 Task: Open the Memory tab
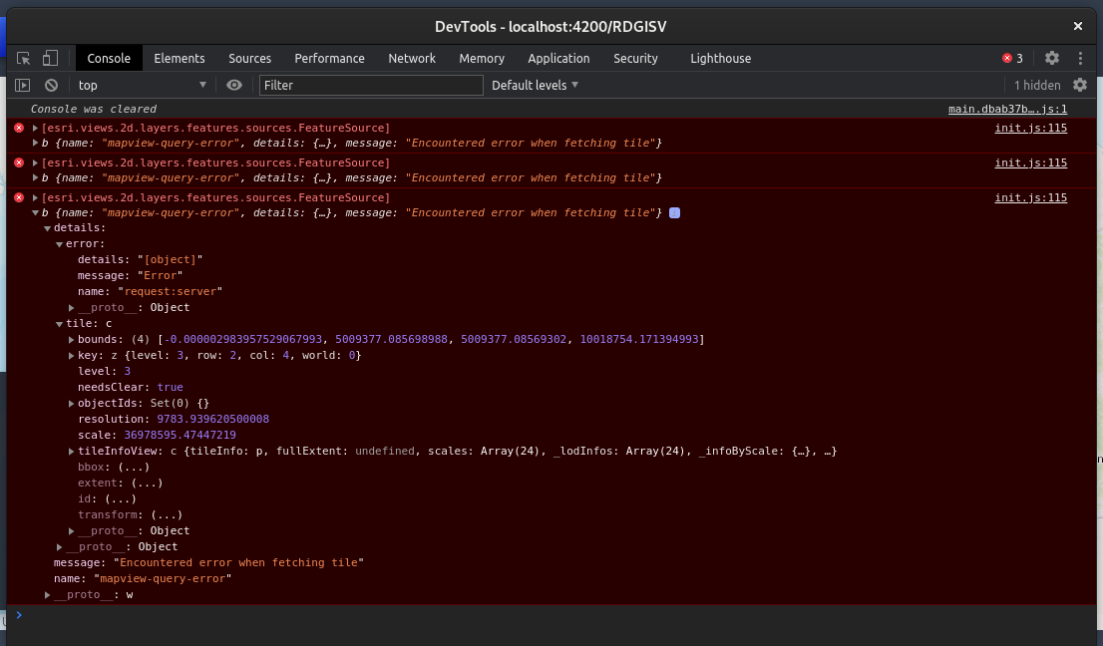482,59
